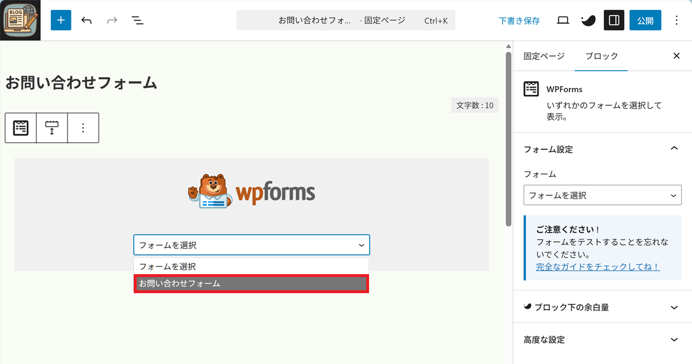Click the swoosh theme icon in top bar

pyautogui.click(x=588, y=21)
